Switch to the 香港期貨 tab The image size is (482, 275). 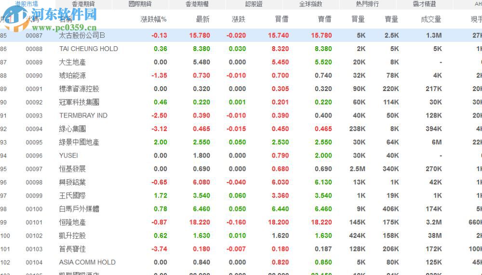pos(83,4)
